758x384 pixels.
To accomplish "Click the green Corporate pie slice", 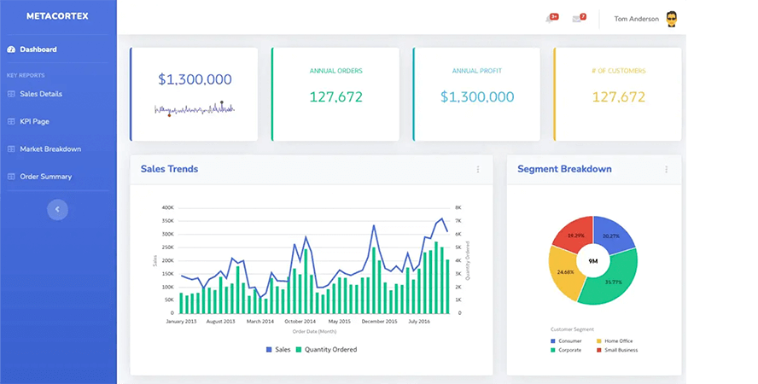I will [608, 277].
